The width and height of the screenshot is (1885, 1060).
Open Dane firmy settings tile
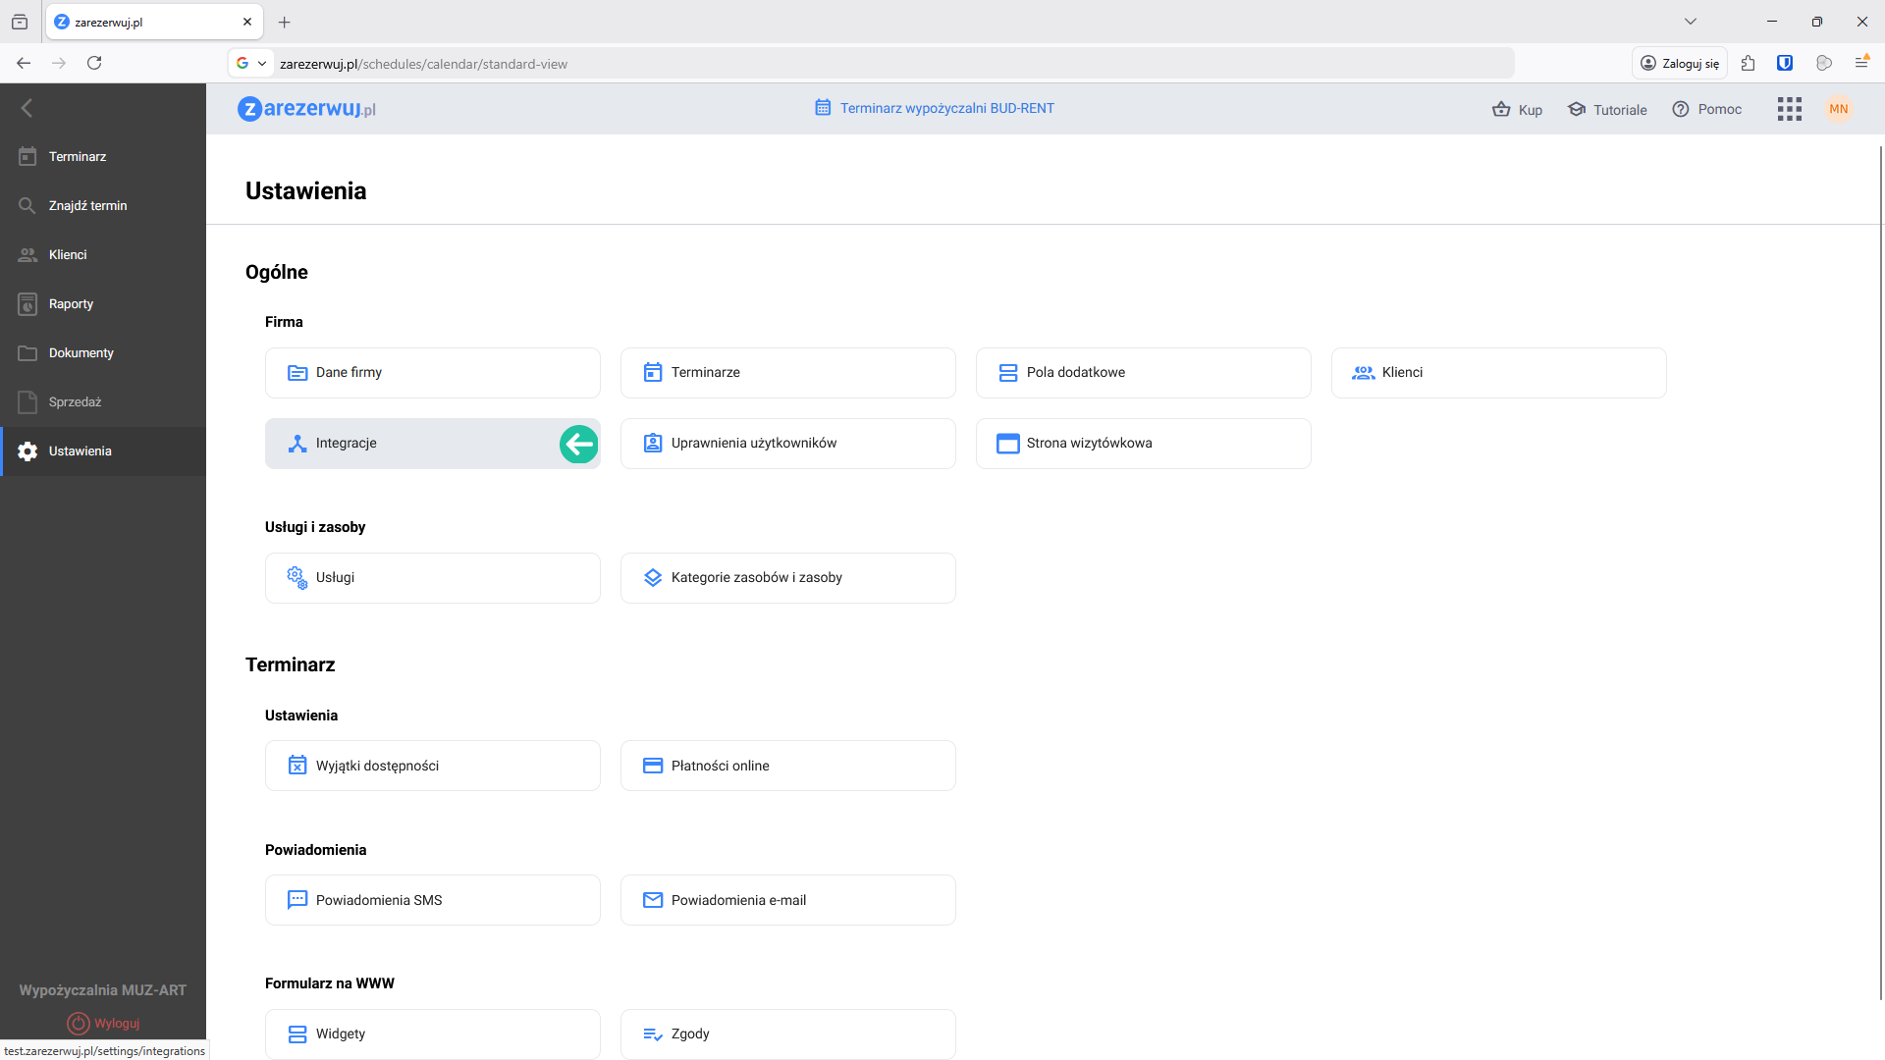pos(432,373)
